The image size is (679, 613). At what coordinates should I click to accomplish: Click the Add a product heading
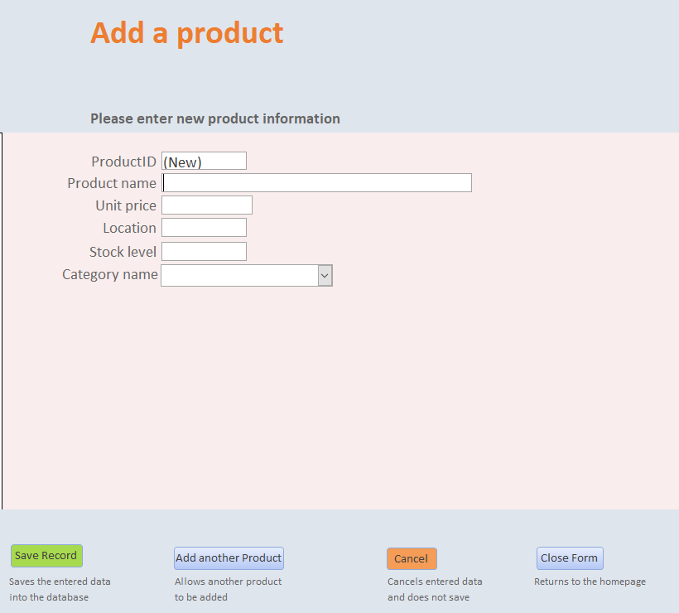(186, 33)
